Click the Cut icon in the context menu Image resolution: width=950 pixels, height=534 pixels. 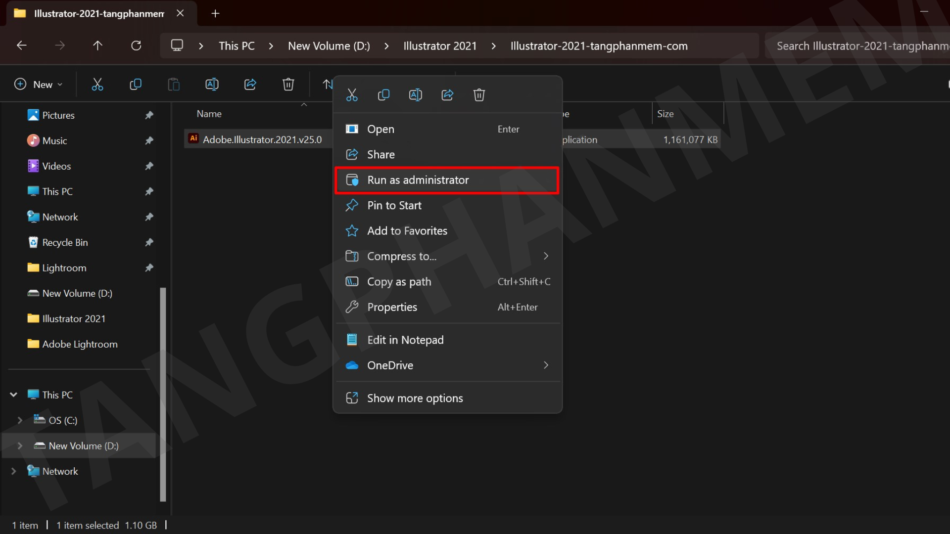(352, 95)
